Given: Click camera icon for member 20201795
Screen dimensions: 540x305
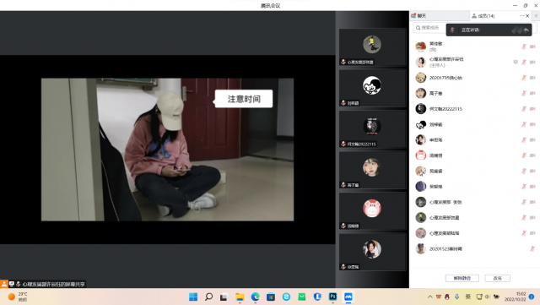Looking at the screenshot, I should point(532,78).
